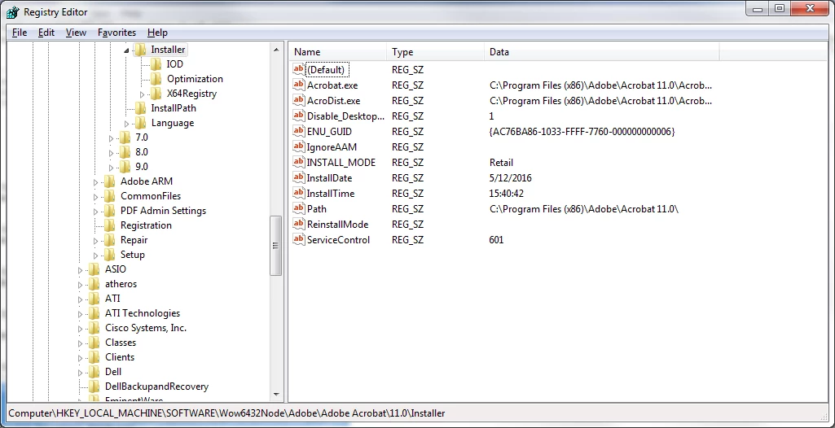Click the Retail data value
The width and height of the screenshot is (835, 428).
point(501,163)
